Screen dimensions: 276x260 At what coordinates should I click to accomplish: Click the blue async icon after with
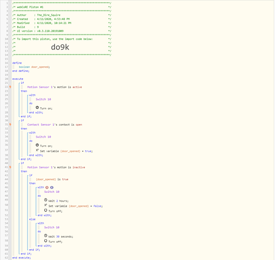coord(51,188)
